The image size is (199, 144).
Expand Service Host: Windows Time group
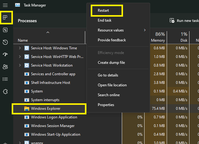click(x=20, y=48)
